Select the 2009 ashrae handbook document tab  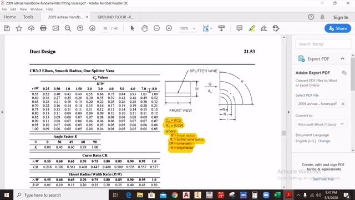(65, 17)
